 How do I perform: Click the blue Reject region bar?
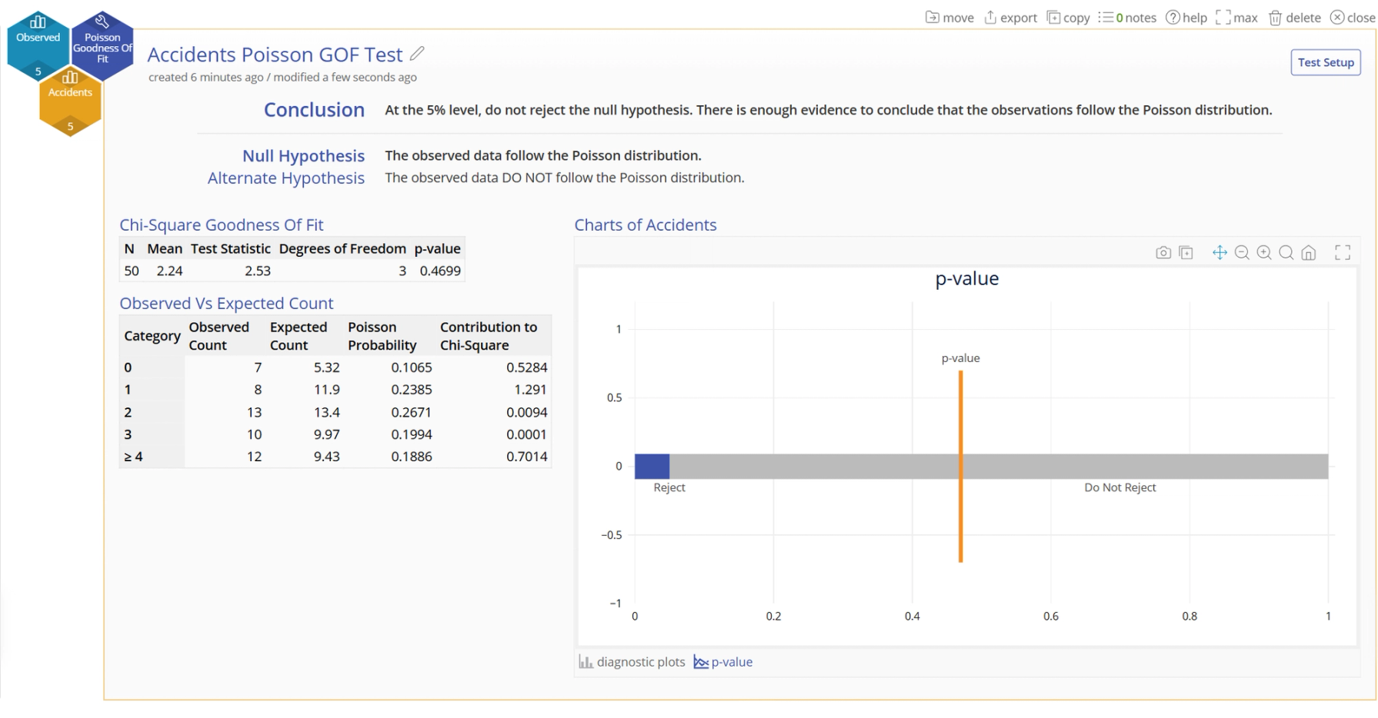click(652, 466)
